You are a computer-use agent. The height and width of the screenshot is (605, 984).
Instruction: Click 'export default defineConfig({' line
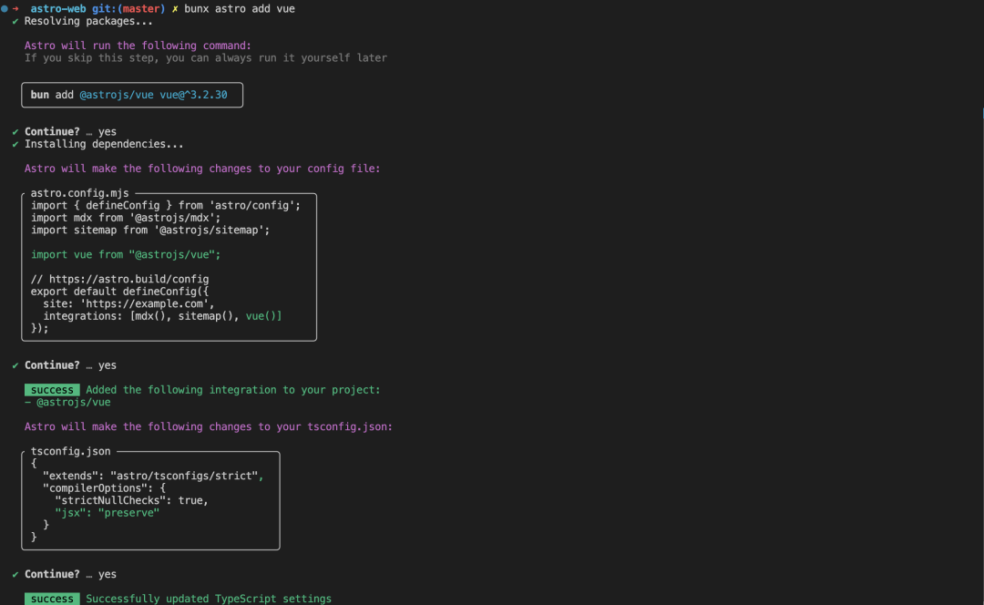click(x=120, y=292)
